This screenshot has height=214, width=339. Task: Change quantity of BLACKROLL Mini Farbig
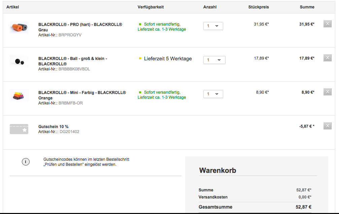(x=213, y=94)
